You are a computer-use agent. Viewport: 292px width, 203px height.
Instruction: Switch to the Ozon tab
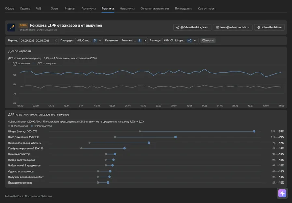(x=54, y=9)
